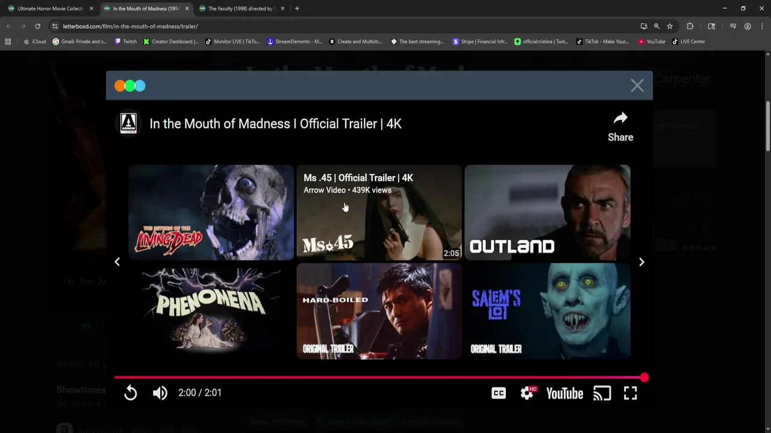Open officialcristina Twitch bookmark
Image resolution: width=771 pixels, height=433 pixels.
click(x=542, y=41)
